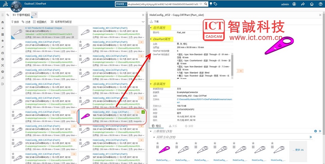325x164 pixels.
Task: Toggle favorite star on HoleConfig_#09 card
Action: click(13, 140)
